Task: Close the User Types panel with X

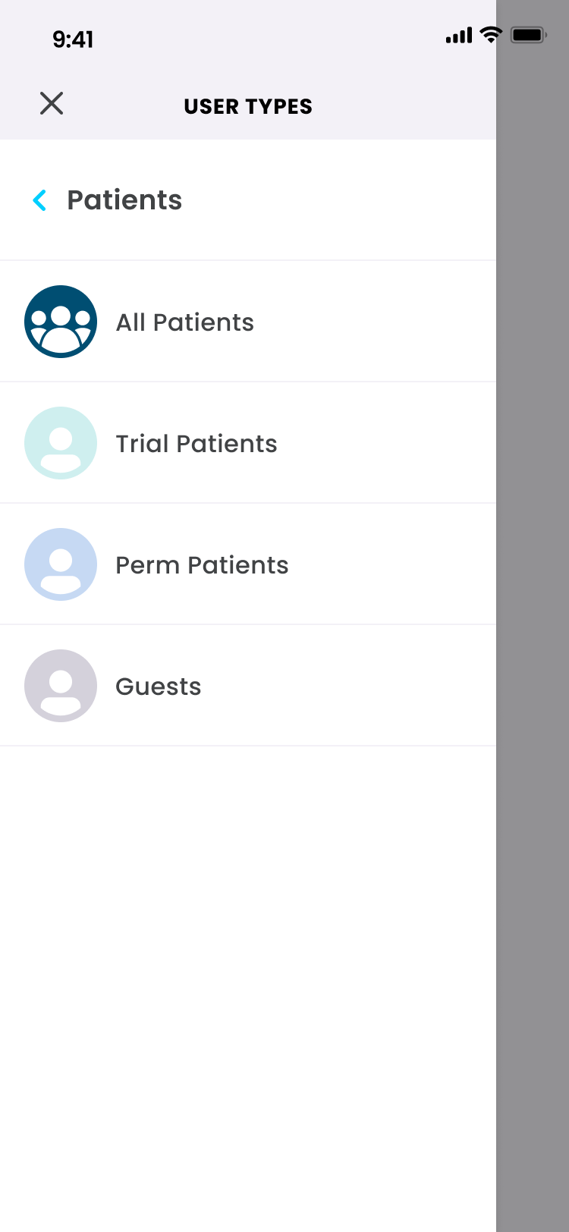Action: pyautogui.click(x=52, y=103)
